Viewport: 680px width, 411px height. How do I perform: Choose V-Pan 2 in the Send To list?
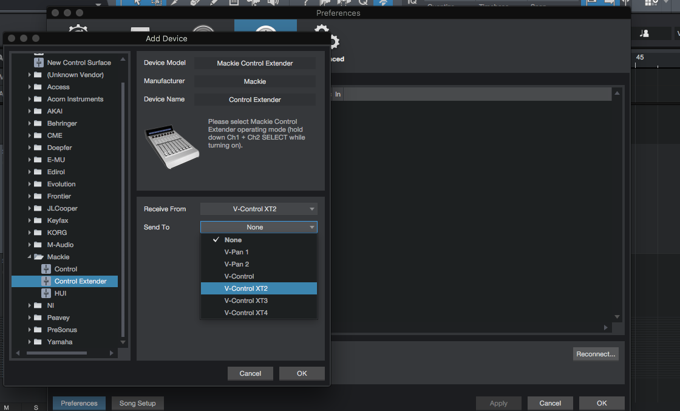coord(259,264)
